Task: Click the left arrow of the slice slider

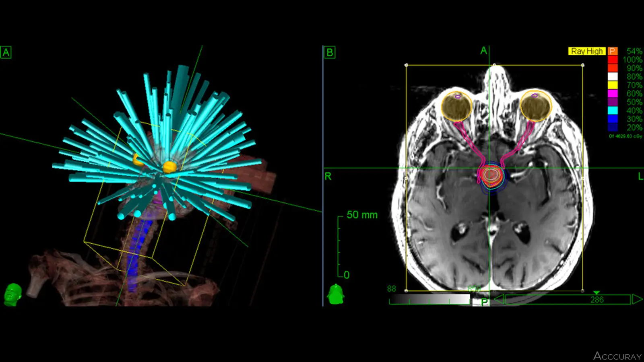Action: (499, 299)
